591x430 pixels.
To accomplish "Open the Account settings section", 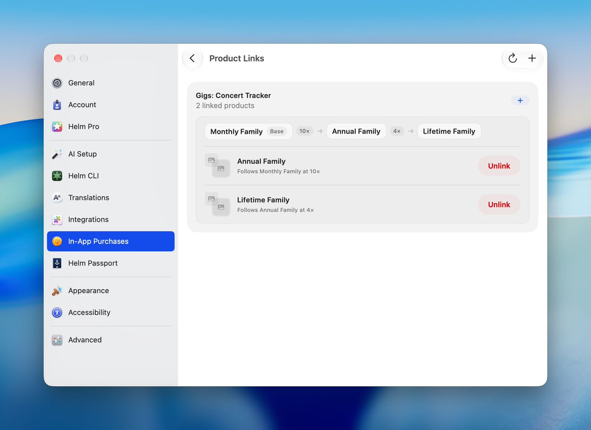I will 111,105.
